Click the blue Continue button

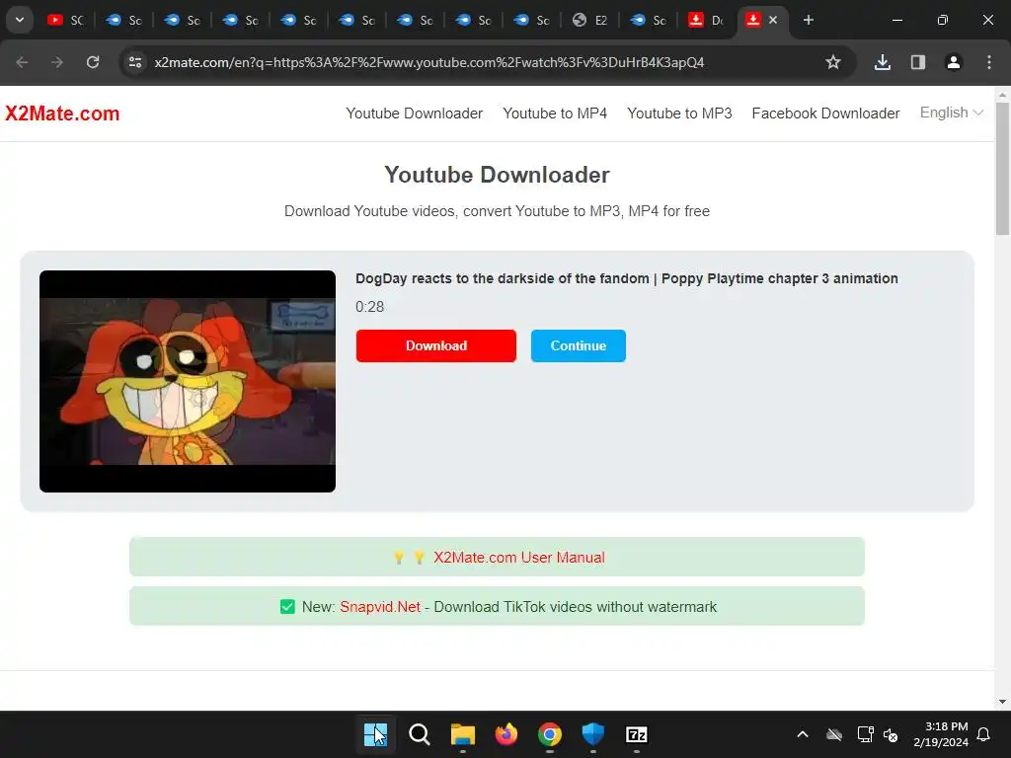(x=578, y=346)
